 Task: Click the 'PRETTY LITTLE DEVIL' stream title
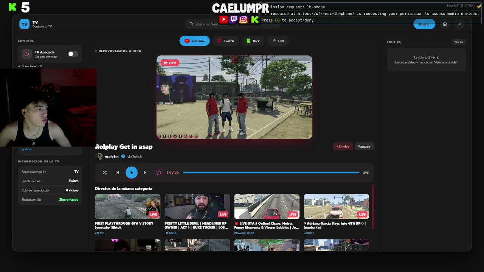point(196,226)
